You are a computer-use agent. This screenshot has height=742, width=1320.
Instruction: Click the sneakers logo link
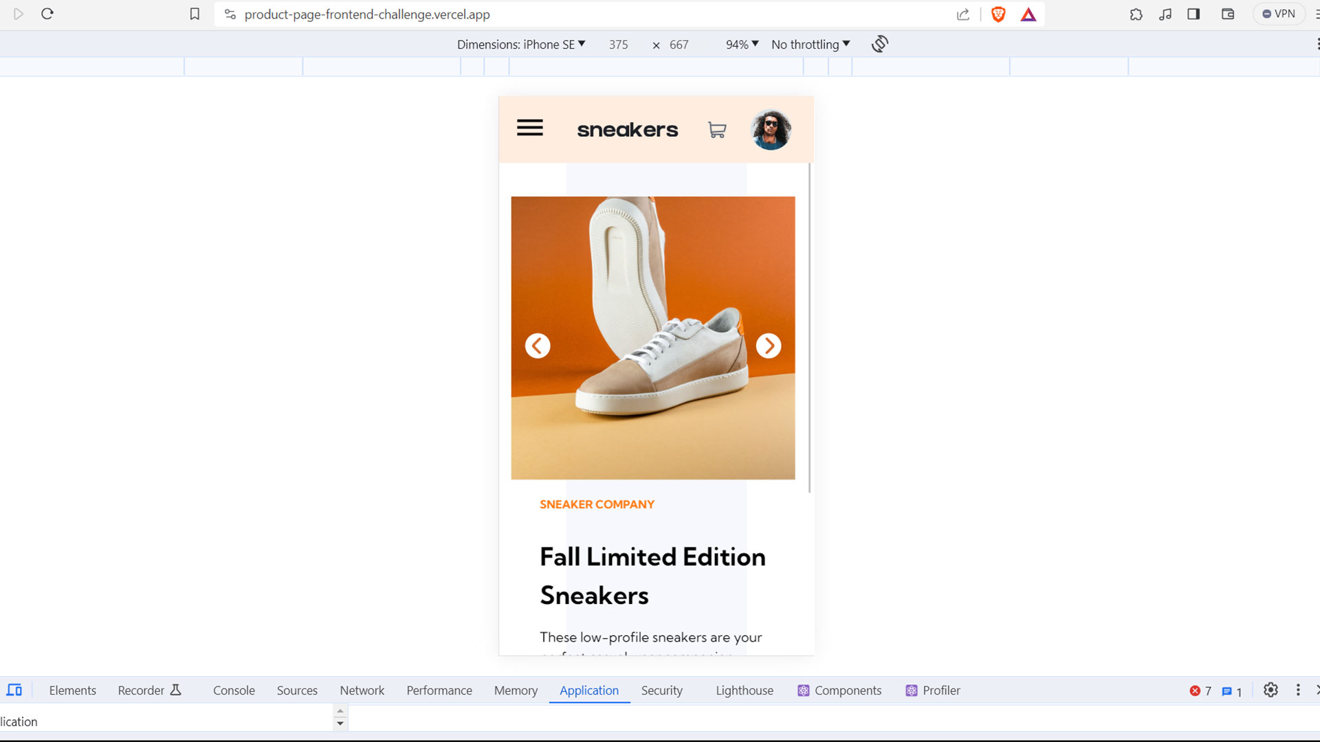tap(627, 129)
